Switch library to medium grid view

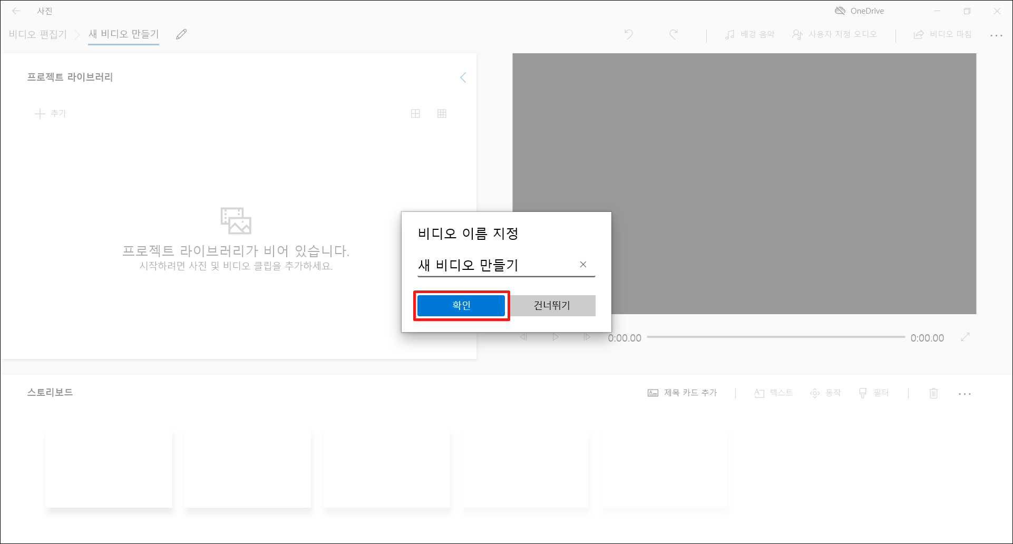click(415, 113)
